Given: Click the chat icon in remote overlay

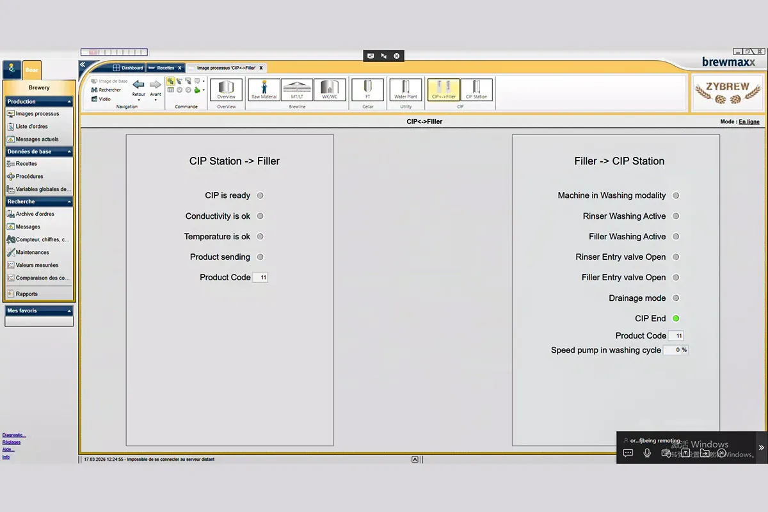Looking at the screenshot, I should pyautogui.click(x=628, y=453).
